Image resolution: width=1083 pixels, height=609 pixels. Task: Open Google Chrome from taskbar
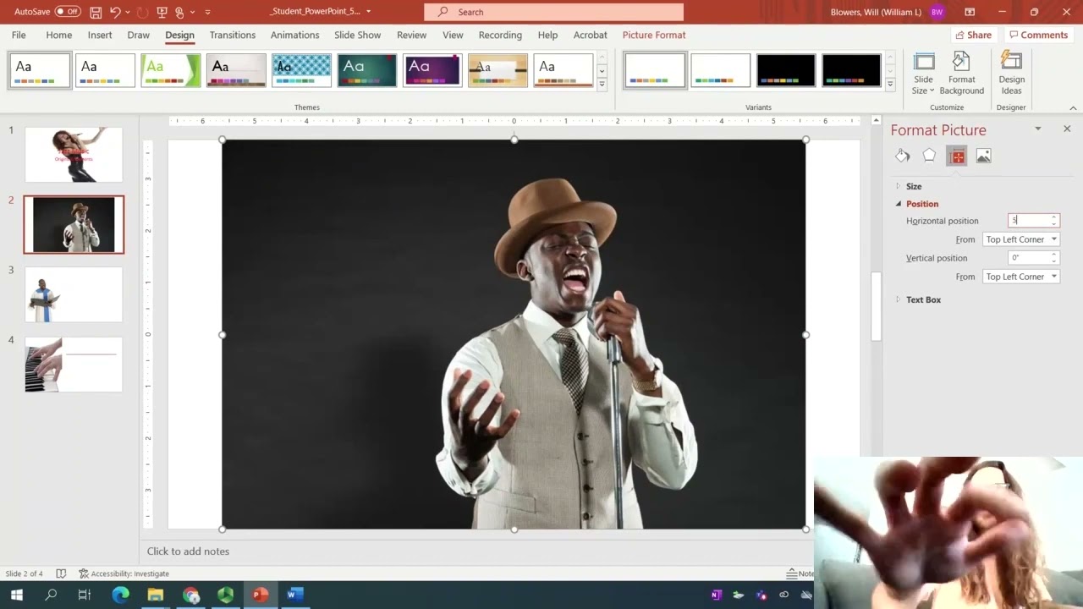click(190, 595)
